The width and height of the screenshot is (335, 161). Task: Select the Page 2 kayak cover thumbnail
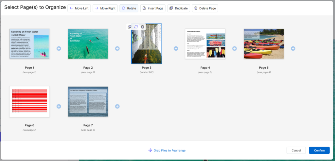click(x=88, y=44)
